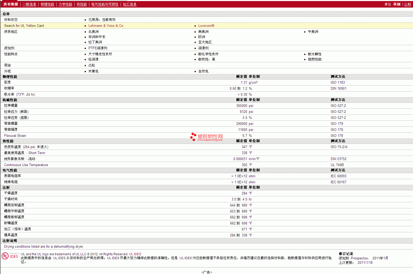Image resolution: width=413 pixels, height=274 pixels.
Task: Click Continuous Use Temperature label
Action: click(26, 165)
